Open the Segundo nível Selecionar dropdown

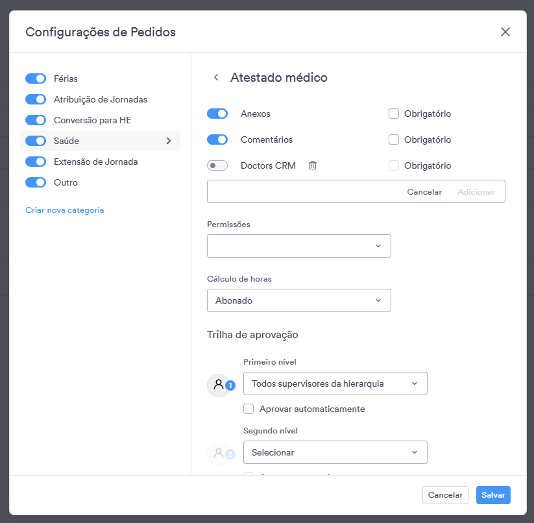[335, 452]
